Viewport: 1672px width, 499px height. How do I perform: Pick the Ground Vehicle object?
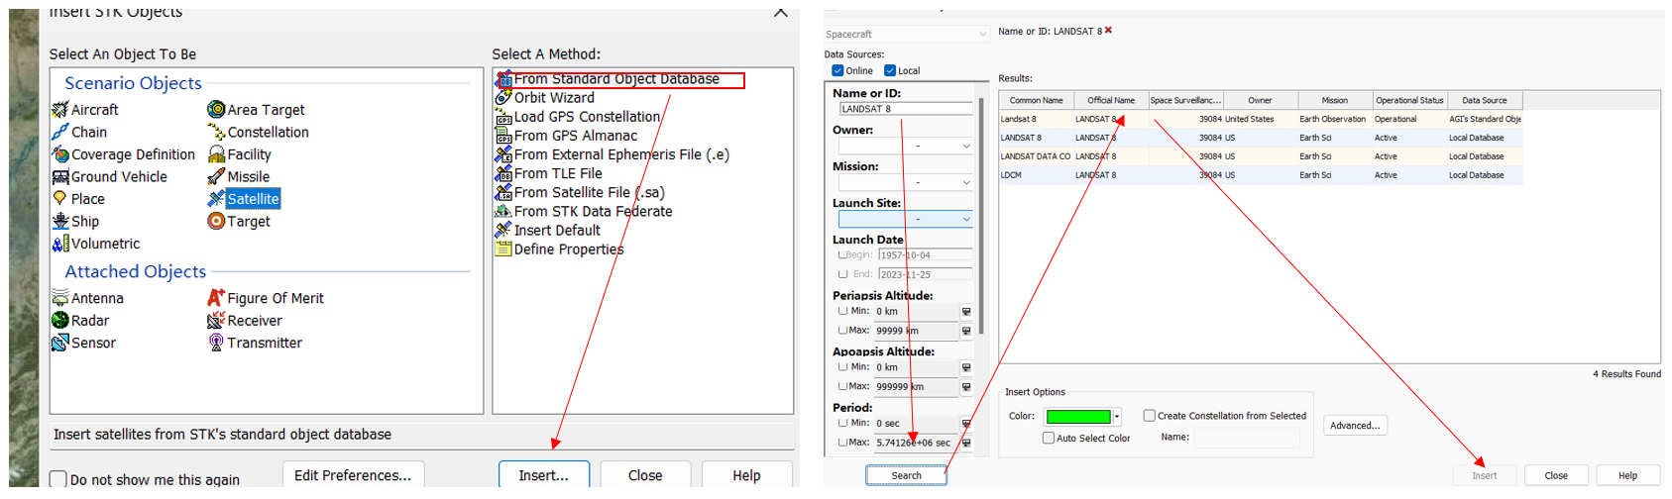(x=110, y=176)
